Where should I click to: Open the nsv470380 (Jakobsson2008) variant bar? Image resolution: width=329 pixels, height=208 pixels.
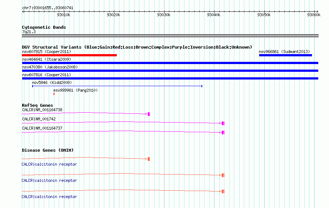point(170,71)
